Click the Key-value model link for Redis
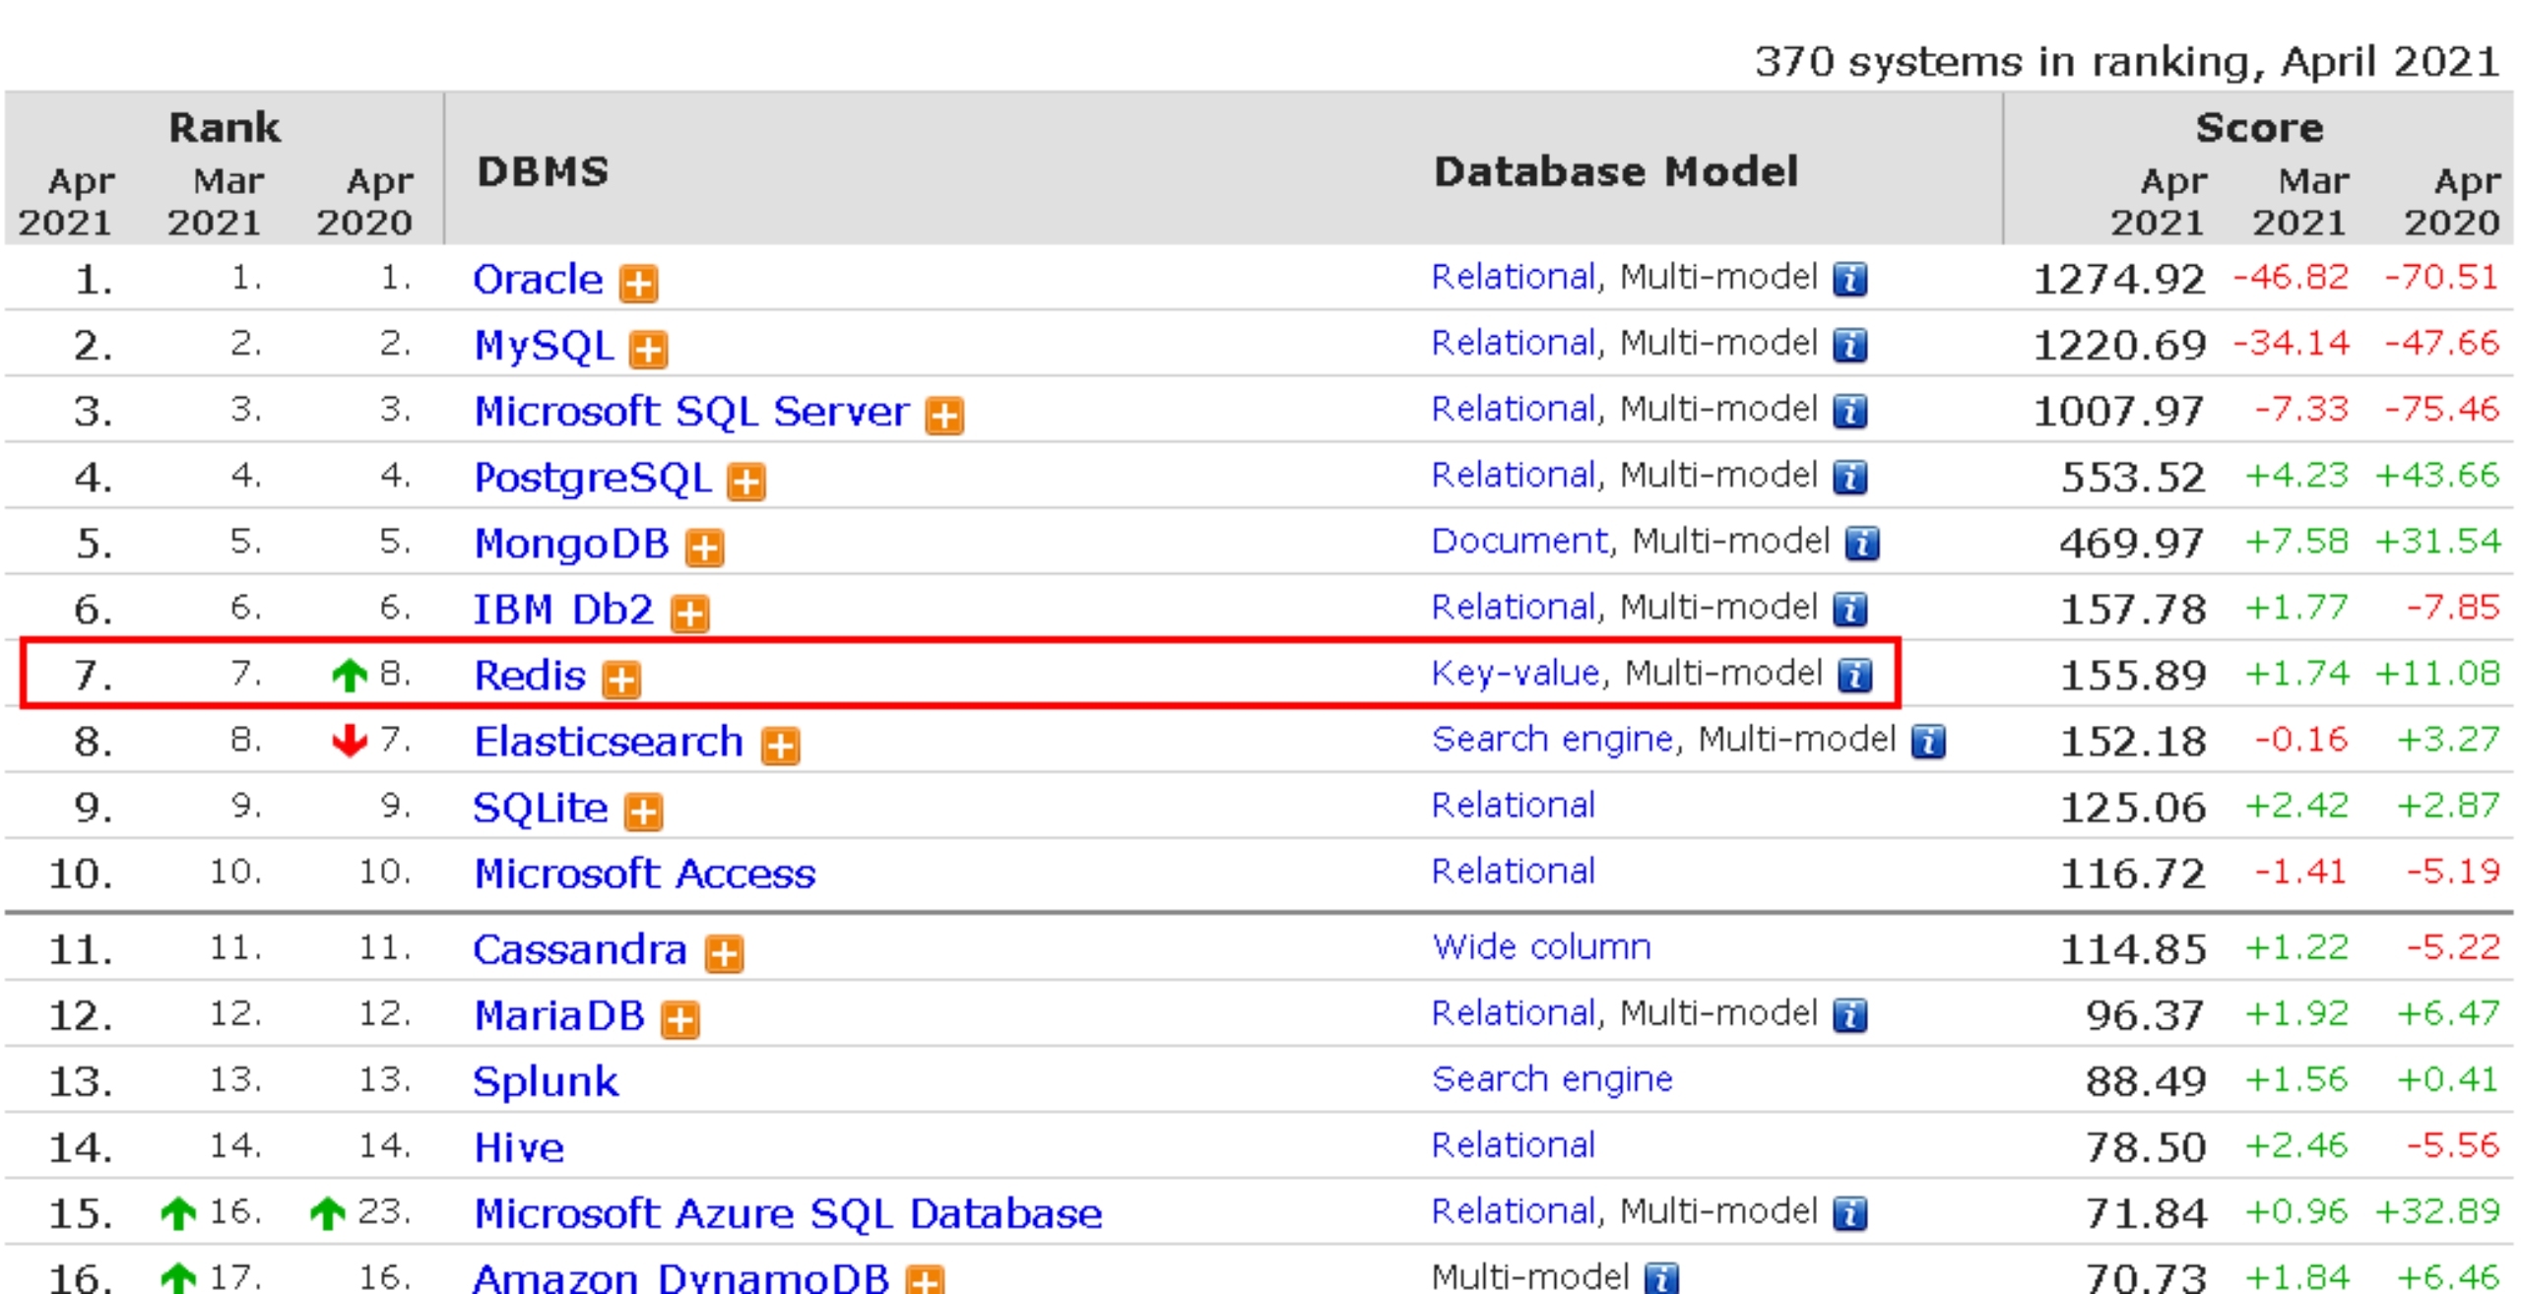 (1516, 673)
